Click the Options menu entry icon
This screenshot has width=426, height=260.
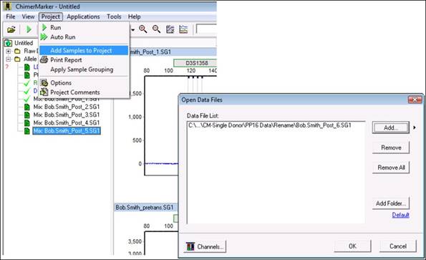click(x=44, y=82)
